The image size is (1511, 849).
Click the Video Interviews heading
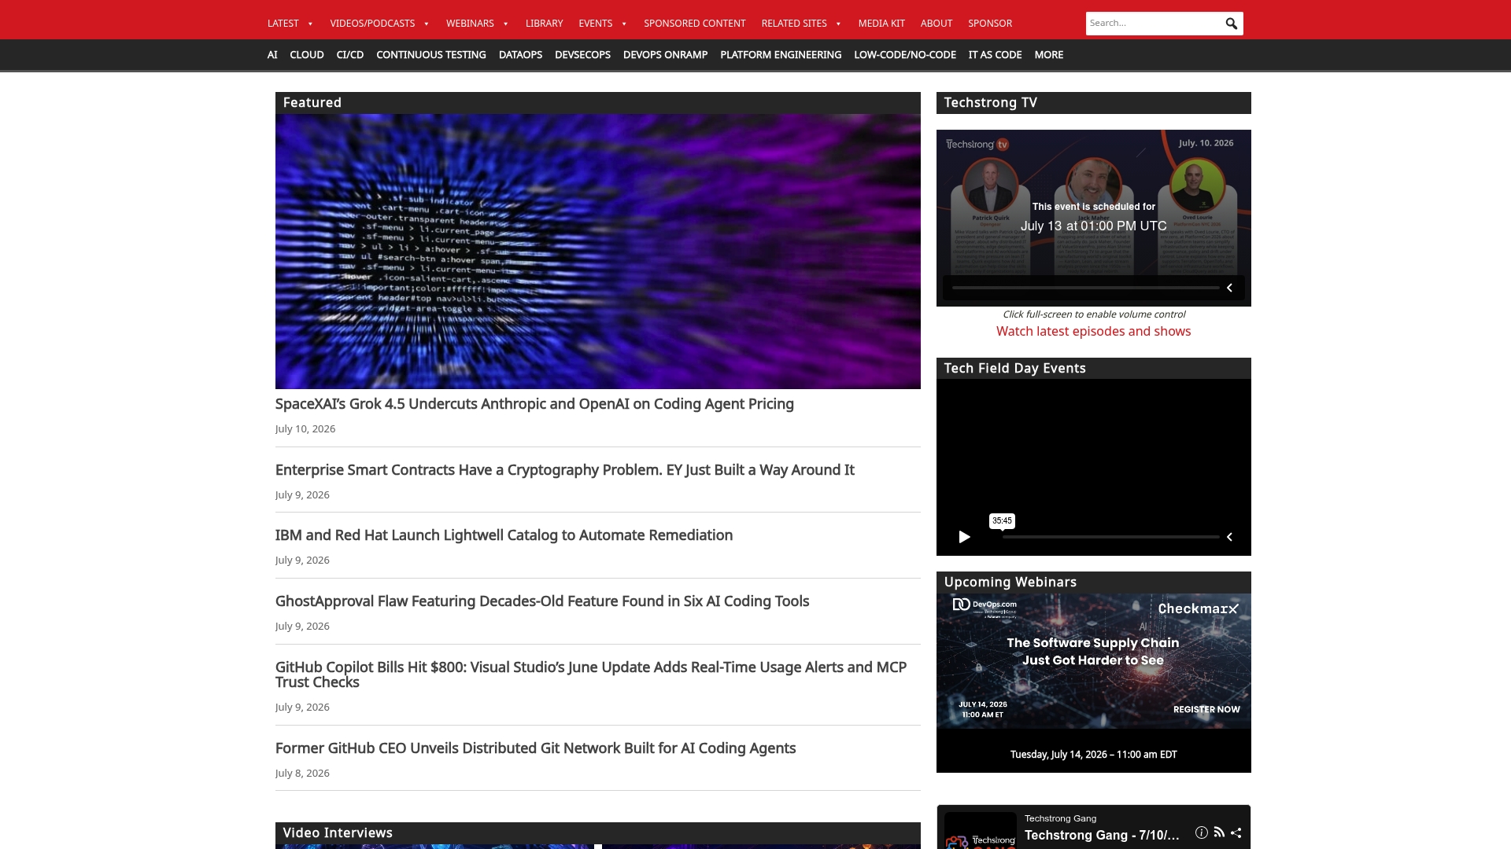click(x=338, y=833)
